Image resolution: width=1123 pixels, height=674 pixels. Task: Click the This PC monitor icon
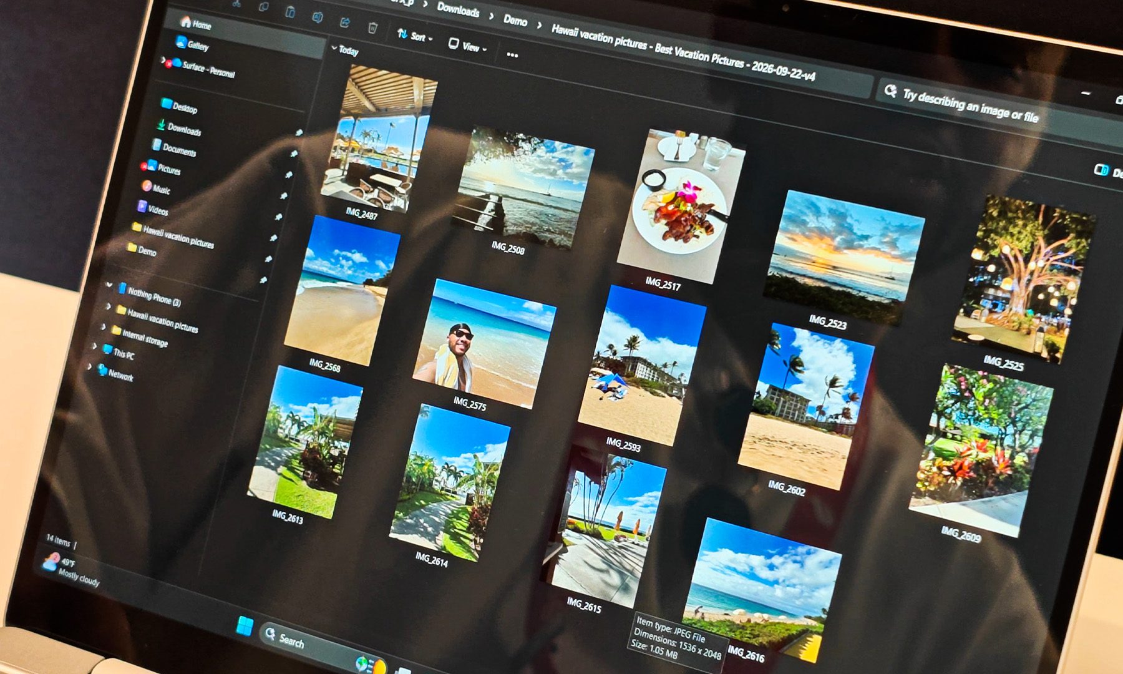point(107,349)
